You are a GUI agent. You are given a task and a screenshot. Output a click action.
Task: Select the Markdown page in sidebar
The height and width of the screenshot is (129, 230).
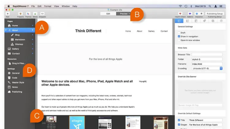point(20,40)
